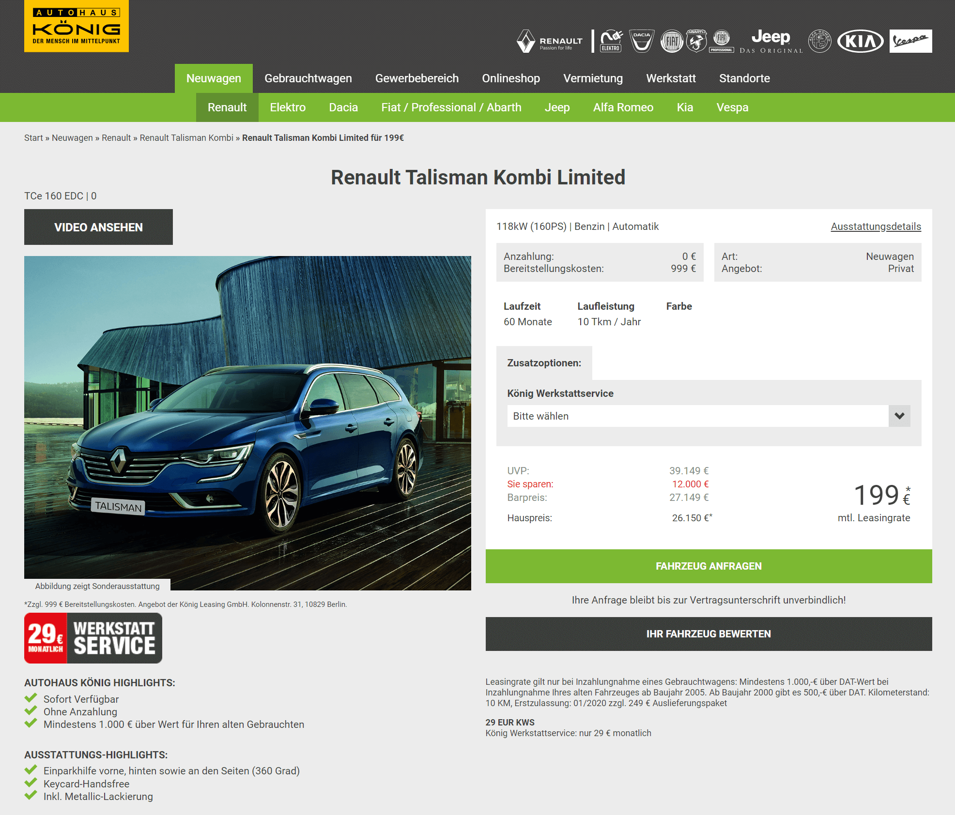Image resolution: width=955 pixels, height=815 pixels.
Task: Open the Standorte menu item
Action: pyautogui.click(x=744, y=78)
